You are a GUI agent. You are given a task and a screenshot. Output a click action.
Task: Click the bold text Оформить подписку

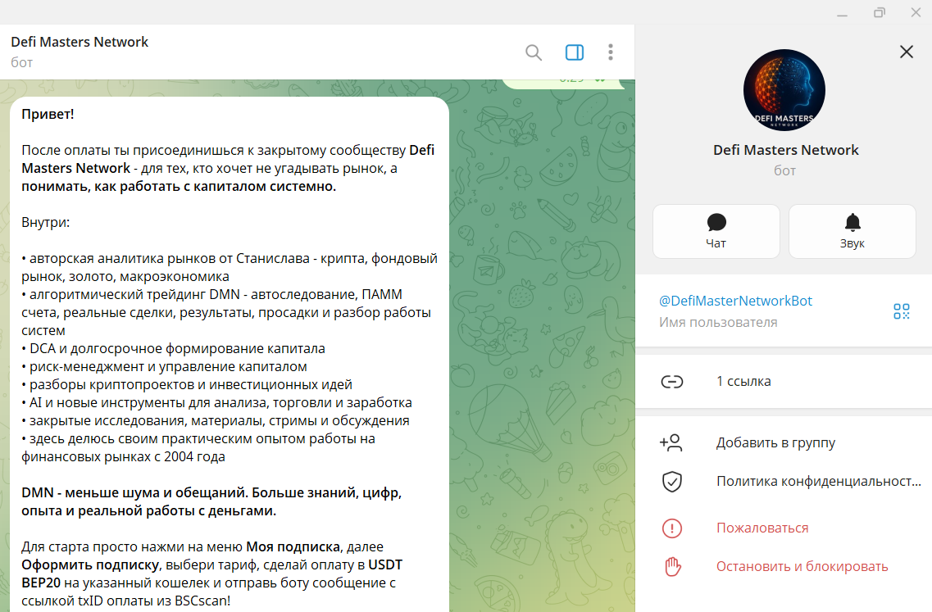pos(90,565)
